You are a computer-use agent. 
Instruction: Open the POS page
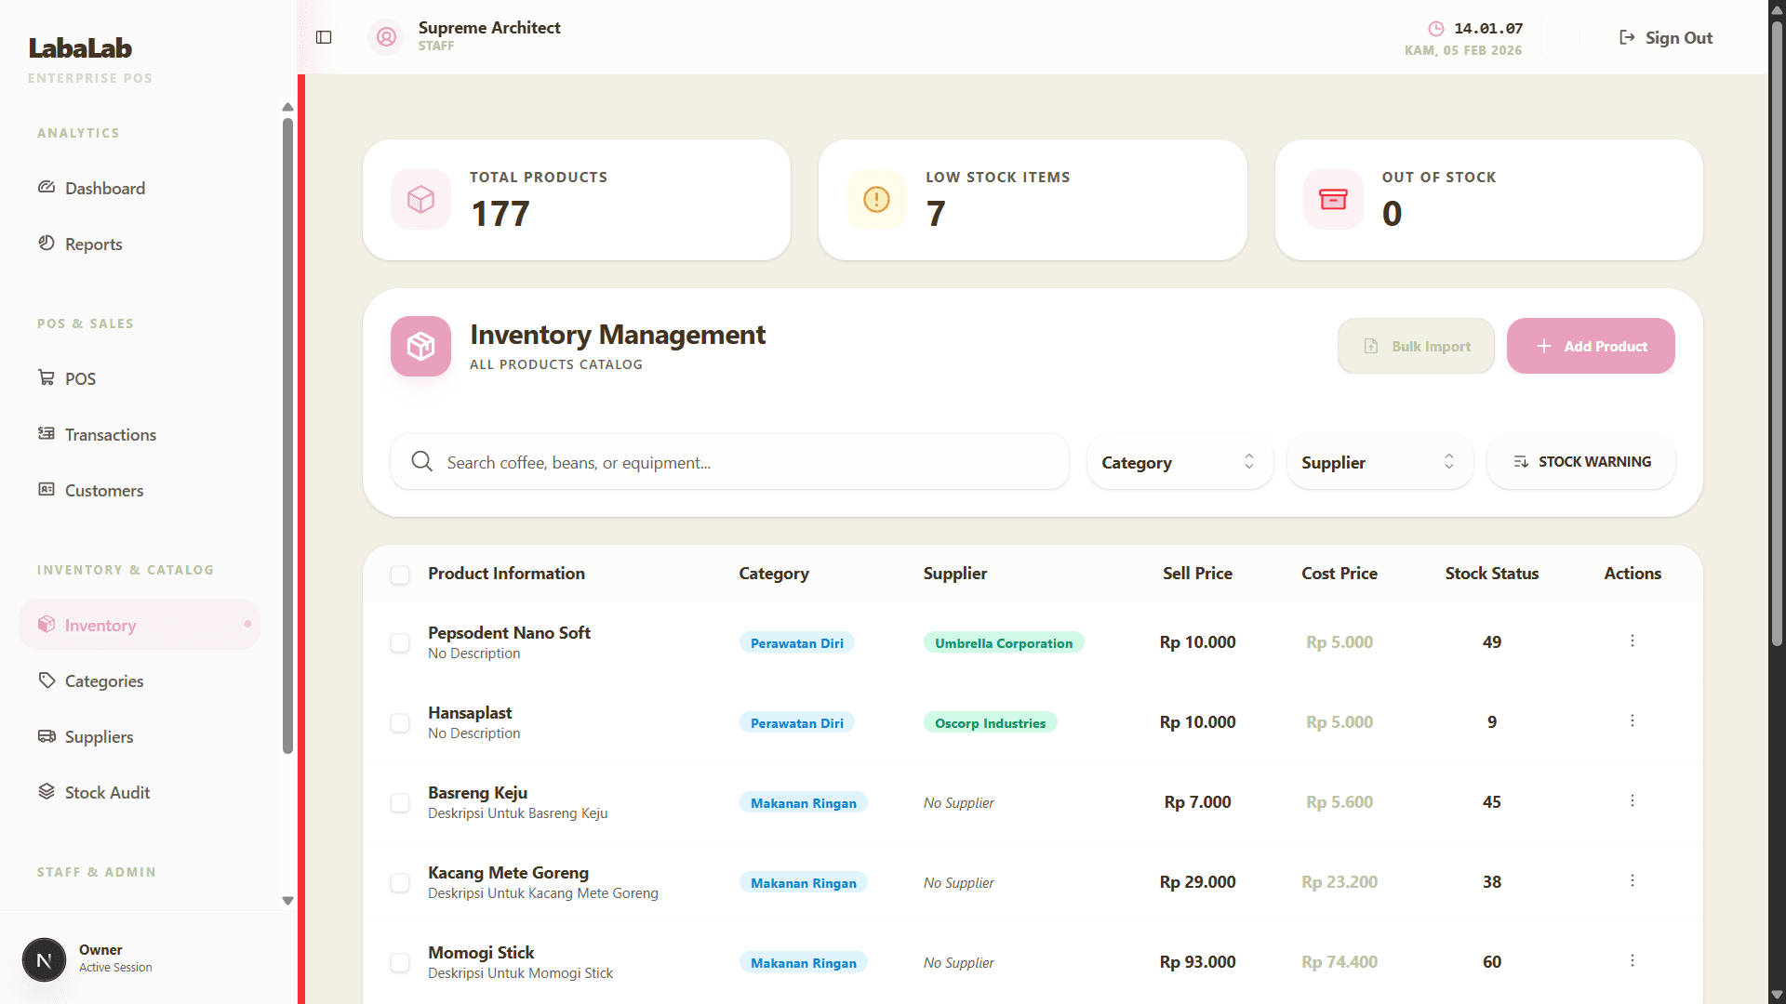pos(140,378)
